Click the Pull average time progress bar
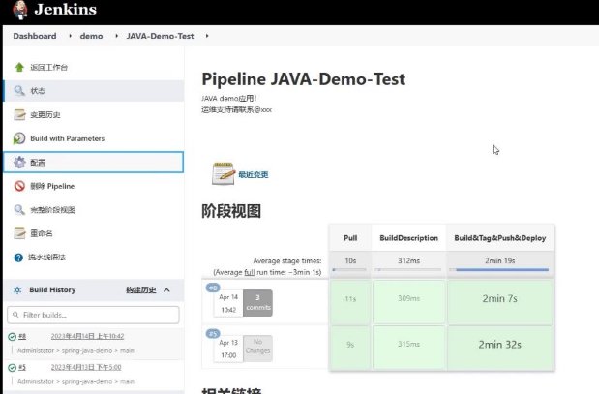 (x=349, y=270)
